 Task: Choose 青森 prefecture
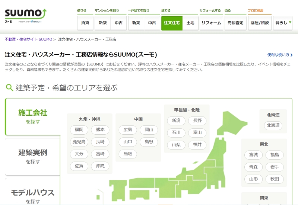pyautogui.click(x=254, y=167)
